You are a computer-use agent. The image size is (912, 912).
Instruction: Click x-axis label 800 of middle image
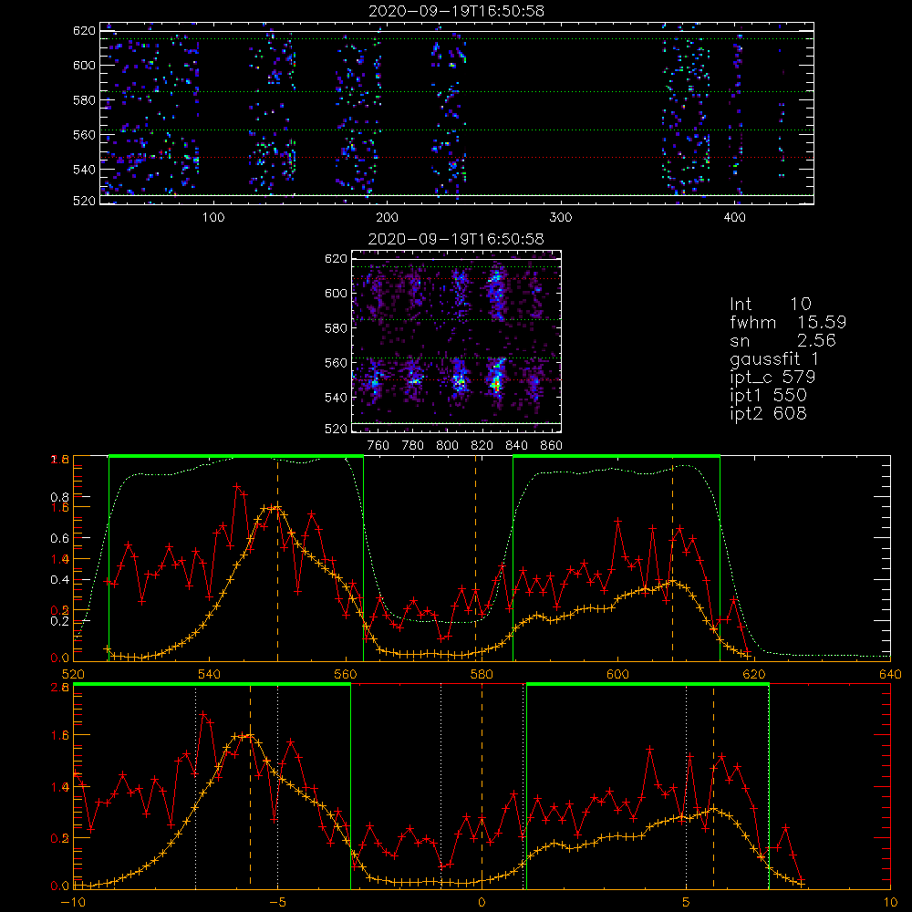[447, 446]
